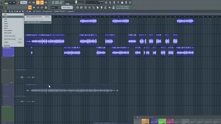Choose the Detached menu entry

click(13, 45)
